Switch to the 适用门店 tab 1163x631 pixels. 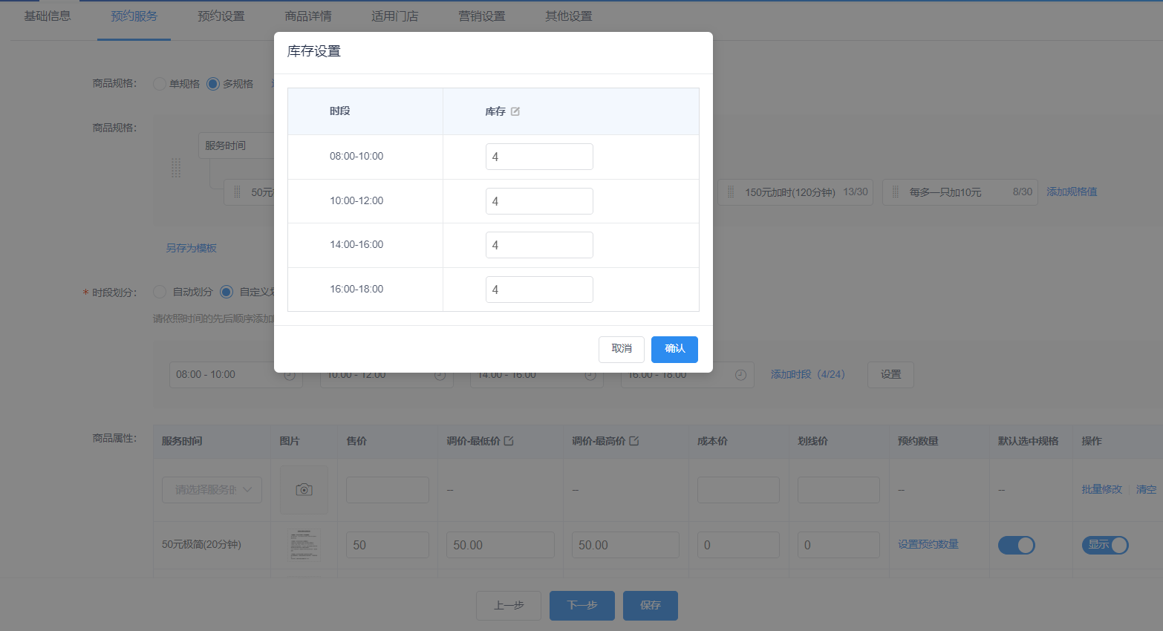coord(394,16)
